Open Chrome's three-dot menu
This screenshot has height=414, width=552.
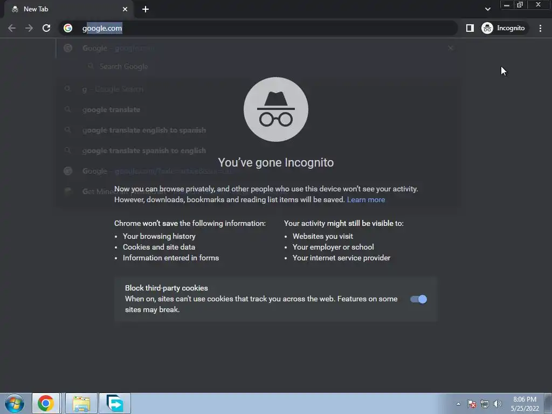click(x=540, y=28)
